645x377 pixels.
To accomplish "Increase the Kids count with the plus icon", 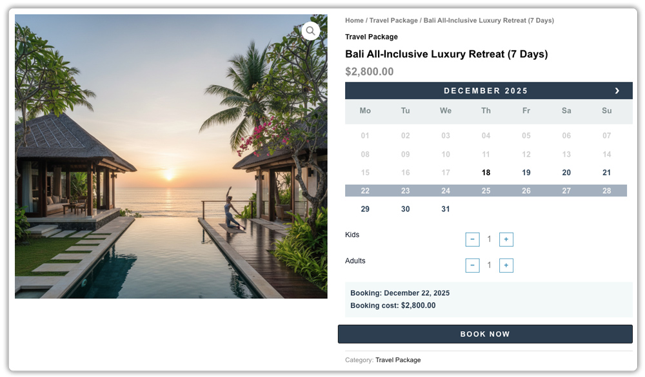I will click(506, 239).
